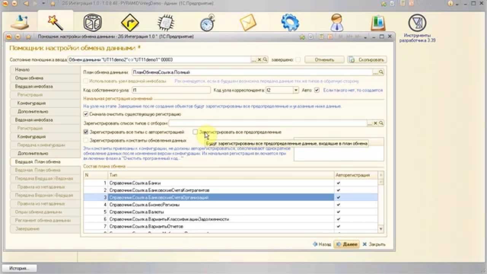Uncheck Зарегистрировать все типы с авторегистрацией

(x=86, y=132)
